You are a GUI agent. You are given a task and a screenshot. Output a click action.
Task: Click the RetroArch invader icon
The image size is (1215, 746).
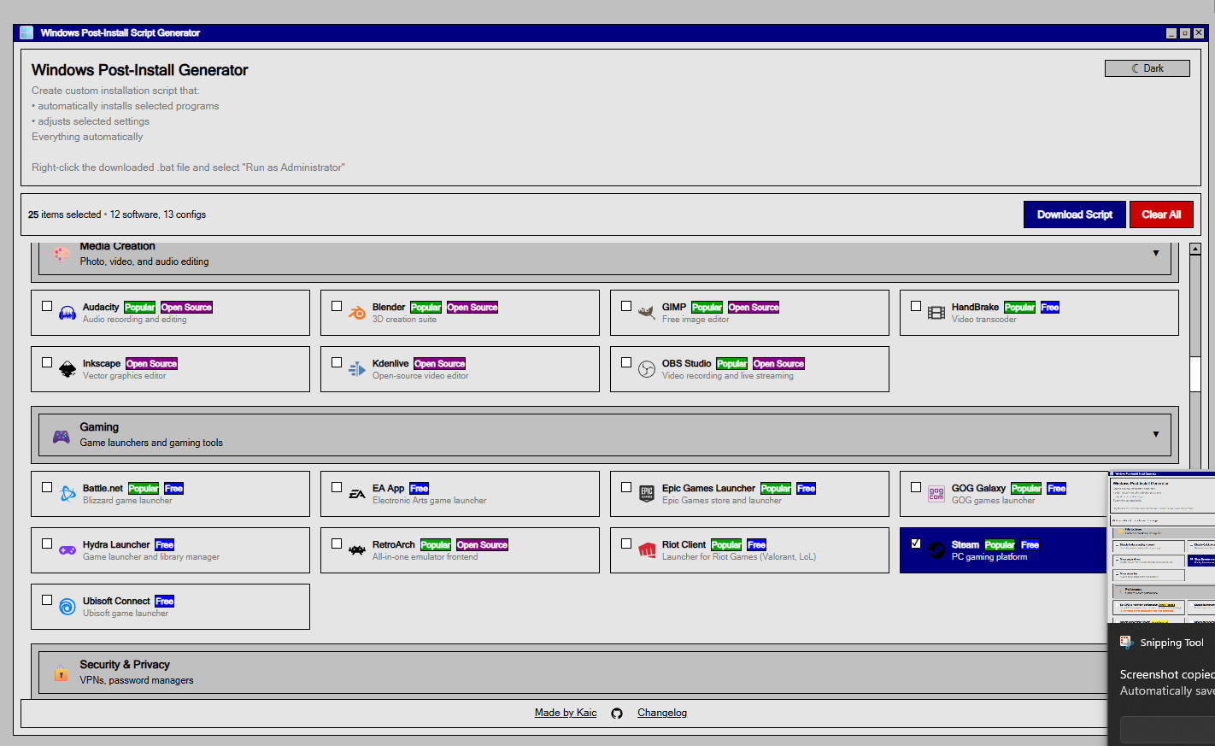(x=357, y=550)
